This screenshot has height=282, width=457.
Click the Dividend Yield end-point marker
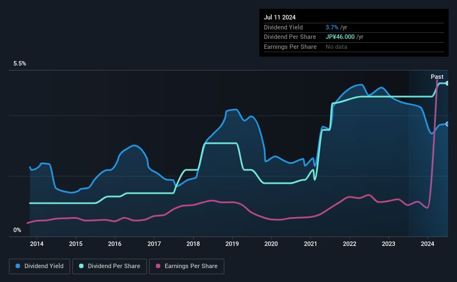pos(448,124)
